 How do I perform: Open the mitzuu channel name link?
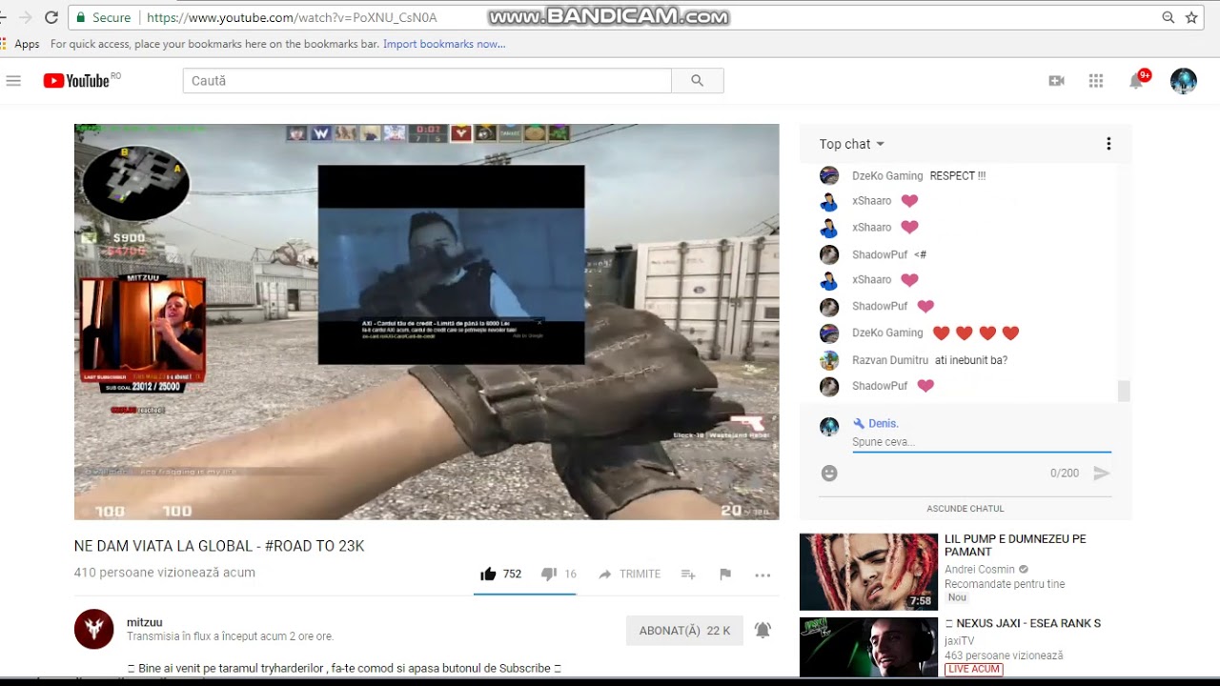tap(145, 622)
